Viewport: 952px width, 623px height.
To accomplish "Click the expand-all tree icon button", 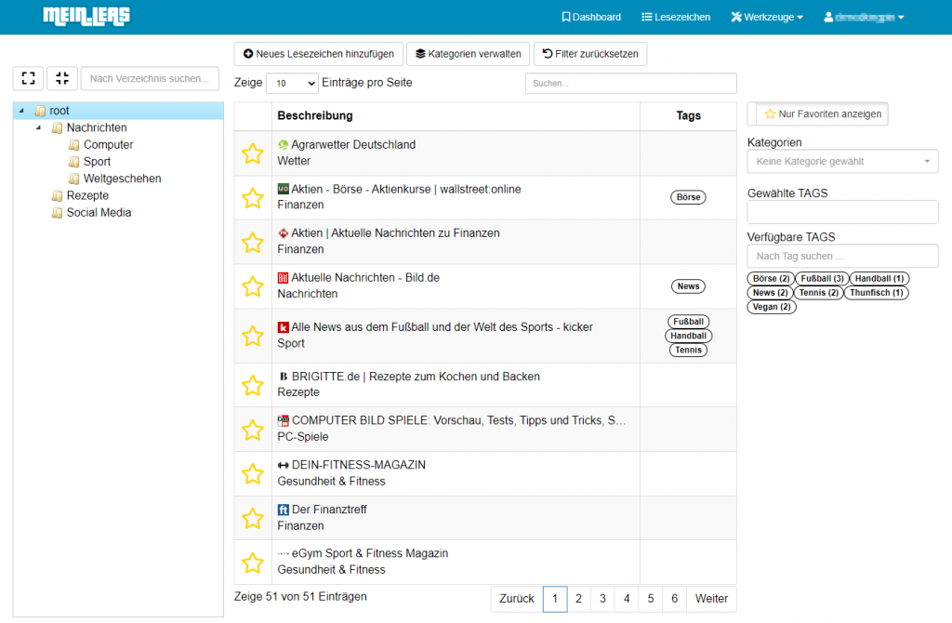I will pos(28,78).
